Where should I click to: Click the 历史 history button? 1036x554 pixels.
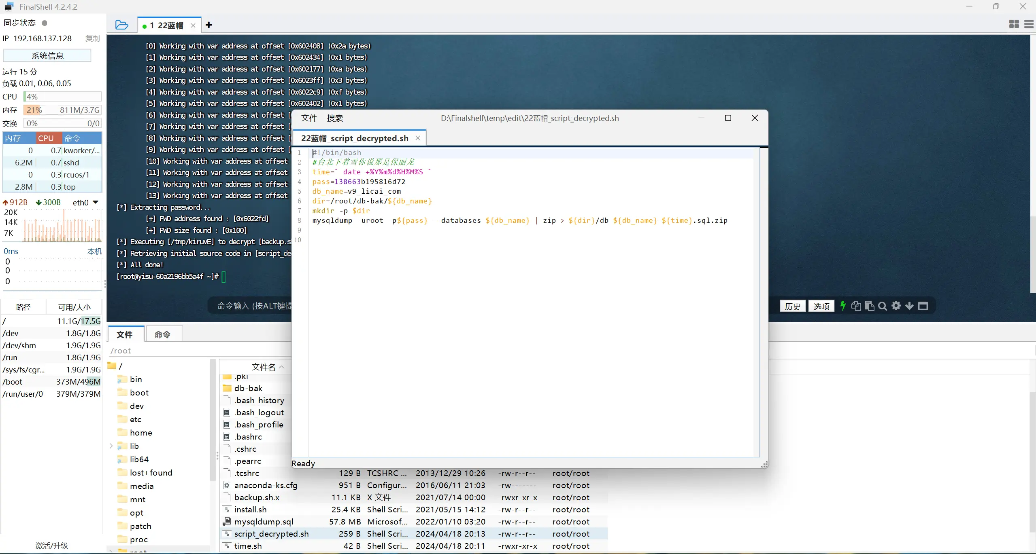tap(792, 306)
